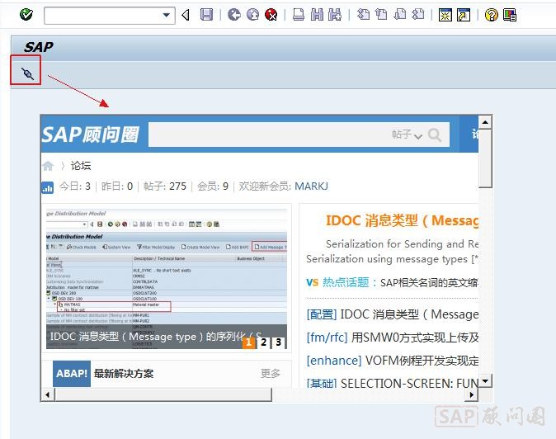Collapse the command field triangle icon

click(186, 15)
